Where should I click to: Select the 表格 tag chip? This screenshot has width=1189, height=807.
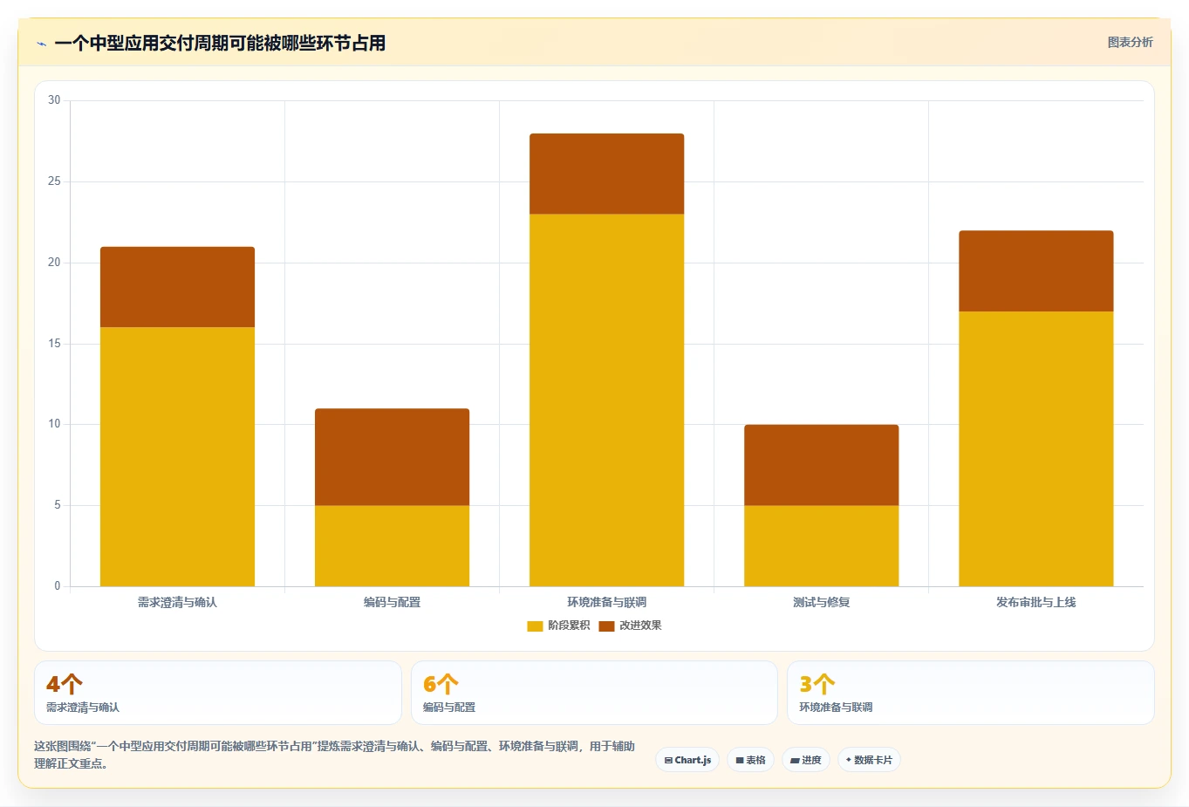750,760
